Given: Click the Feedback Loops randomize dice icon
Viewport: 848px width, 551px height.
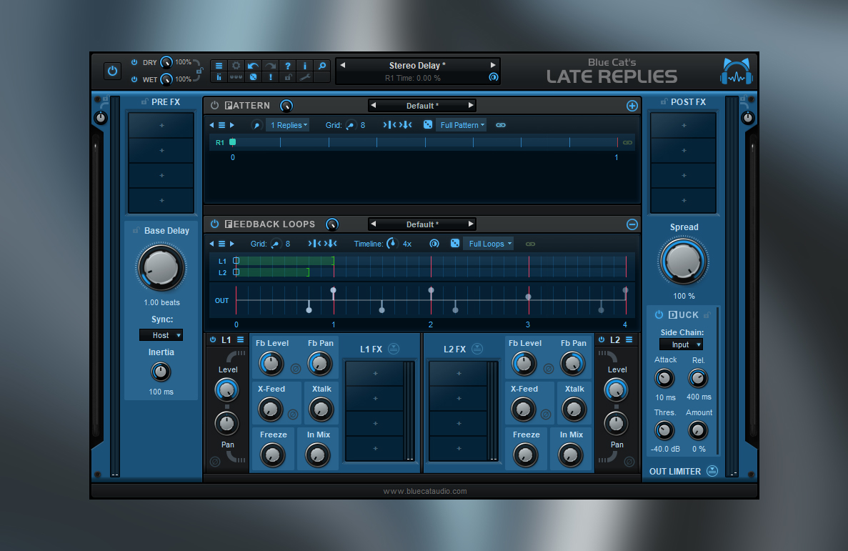Looking at the screenshot, I should [x=455, y=244].
